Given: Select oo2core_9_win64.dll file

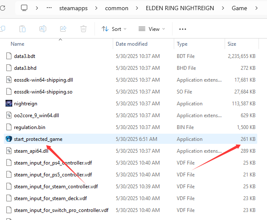Looking at the screenshot, I should (x=131, y=115).
